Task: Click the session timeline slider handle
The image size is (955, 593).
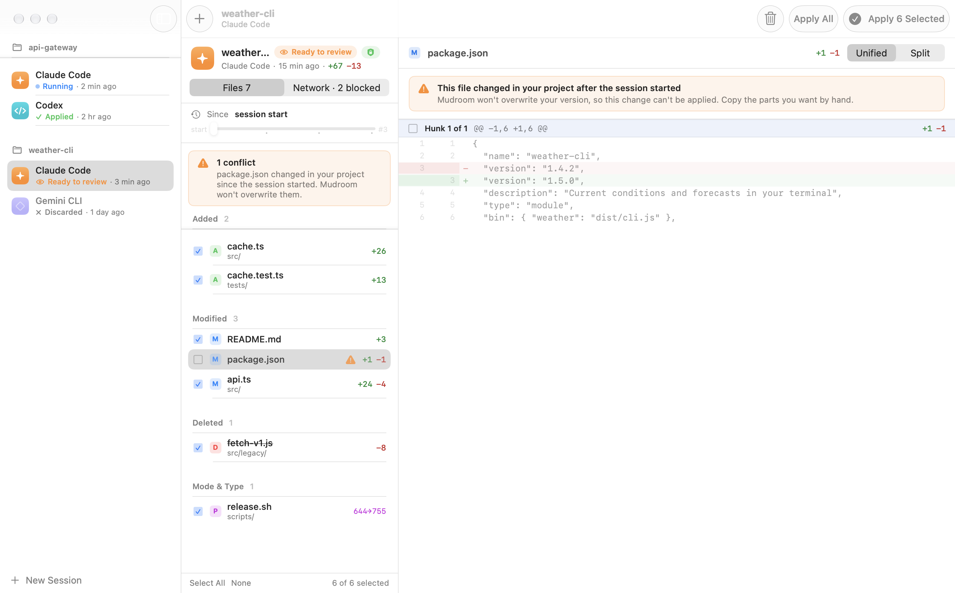Action: 214,129
